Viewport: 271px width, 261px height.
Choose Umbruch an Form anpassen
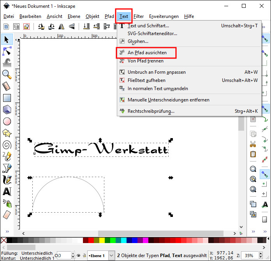[x=157, y=72]
